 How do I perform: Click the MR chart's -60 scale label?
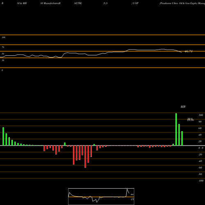click(200, 168)
